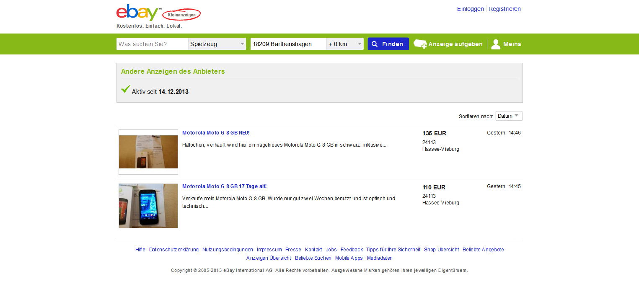Open thumbnail of the 110 EUR Motorola listing

click(148, 206)
